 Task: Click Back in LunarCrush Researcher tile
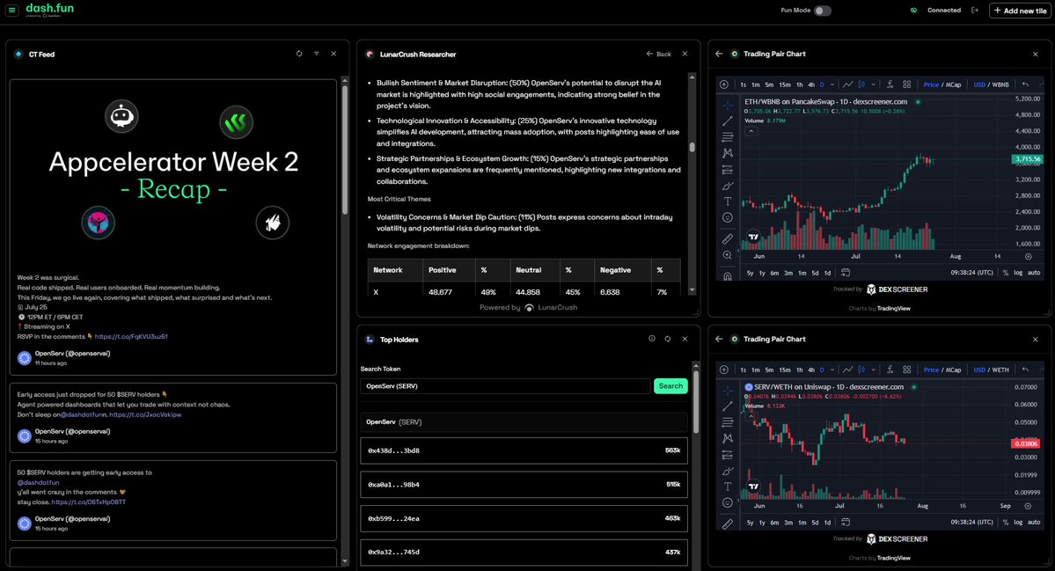[x=659, y=54]
